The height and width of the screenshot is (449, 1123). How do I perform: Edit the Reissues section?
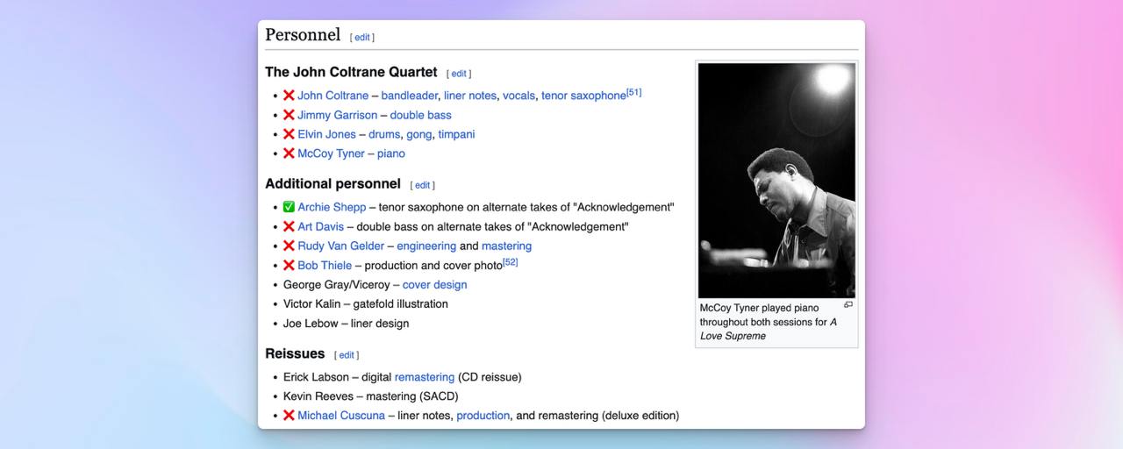click(347, 355)
